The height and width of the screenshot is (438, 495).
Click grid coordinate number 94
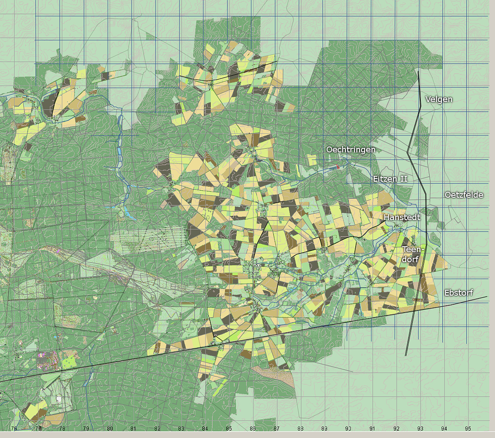point(444,429)
